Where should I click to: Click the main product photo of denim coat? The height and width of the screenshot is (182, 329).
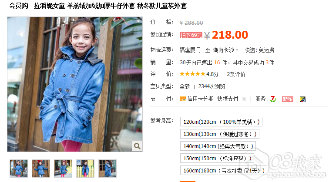click(x=75, y=84)
